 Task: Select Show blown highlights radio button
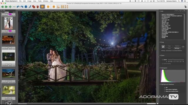164,90
